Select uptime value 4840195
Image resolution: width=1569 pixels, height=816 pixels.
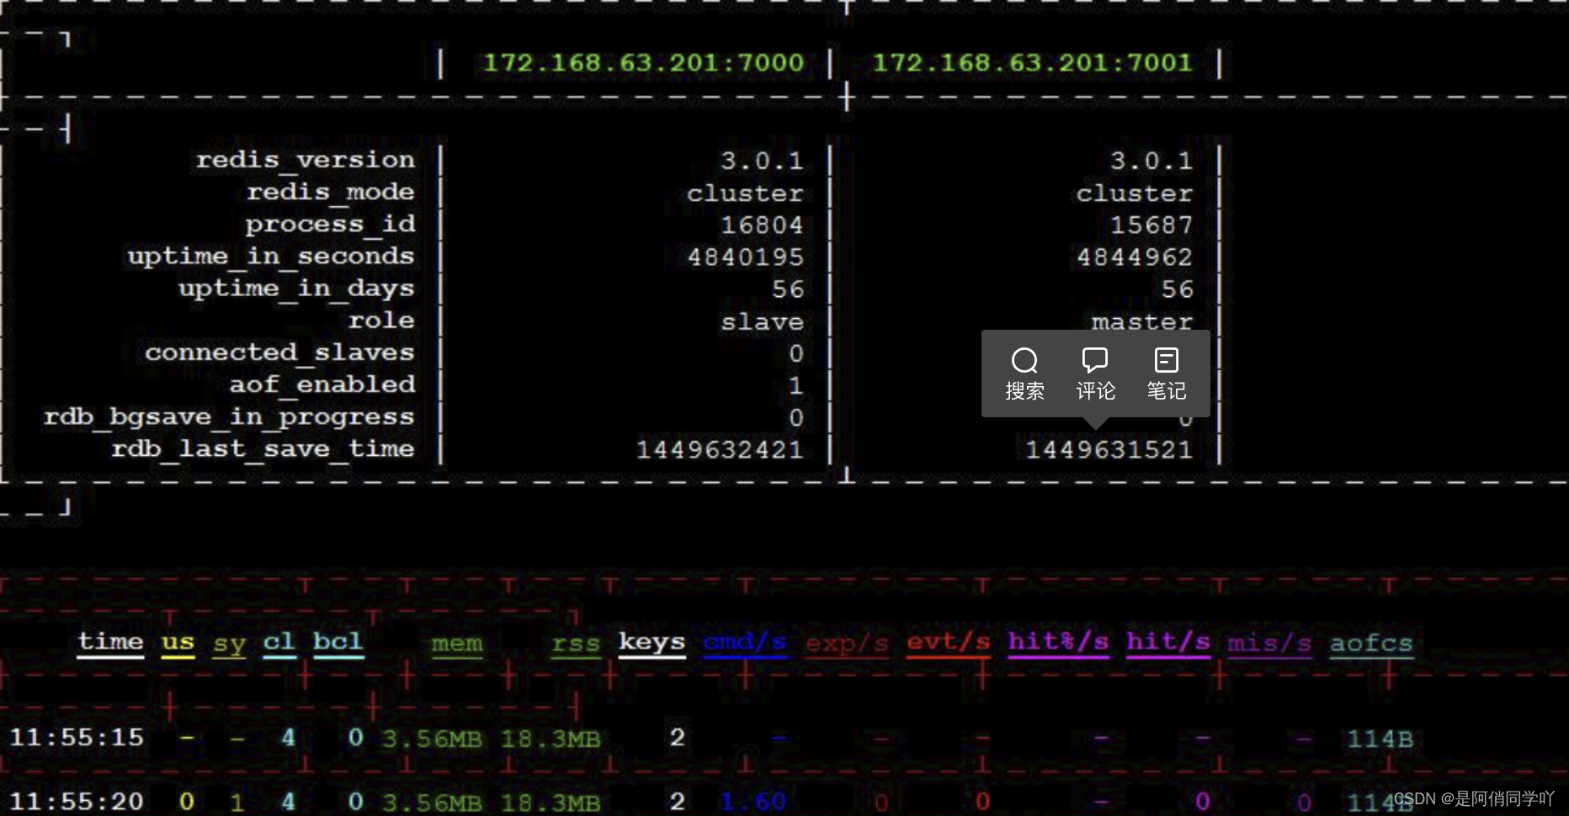click(x=746, y=257)
